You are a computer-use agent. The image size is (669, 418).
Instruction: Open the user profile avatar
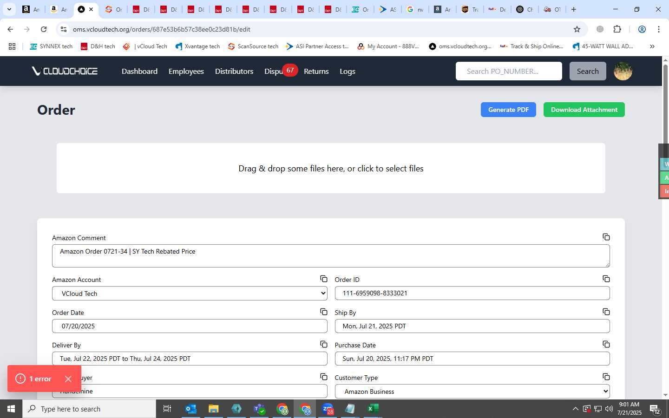(623, 71)
